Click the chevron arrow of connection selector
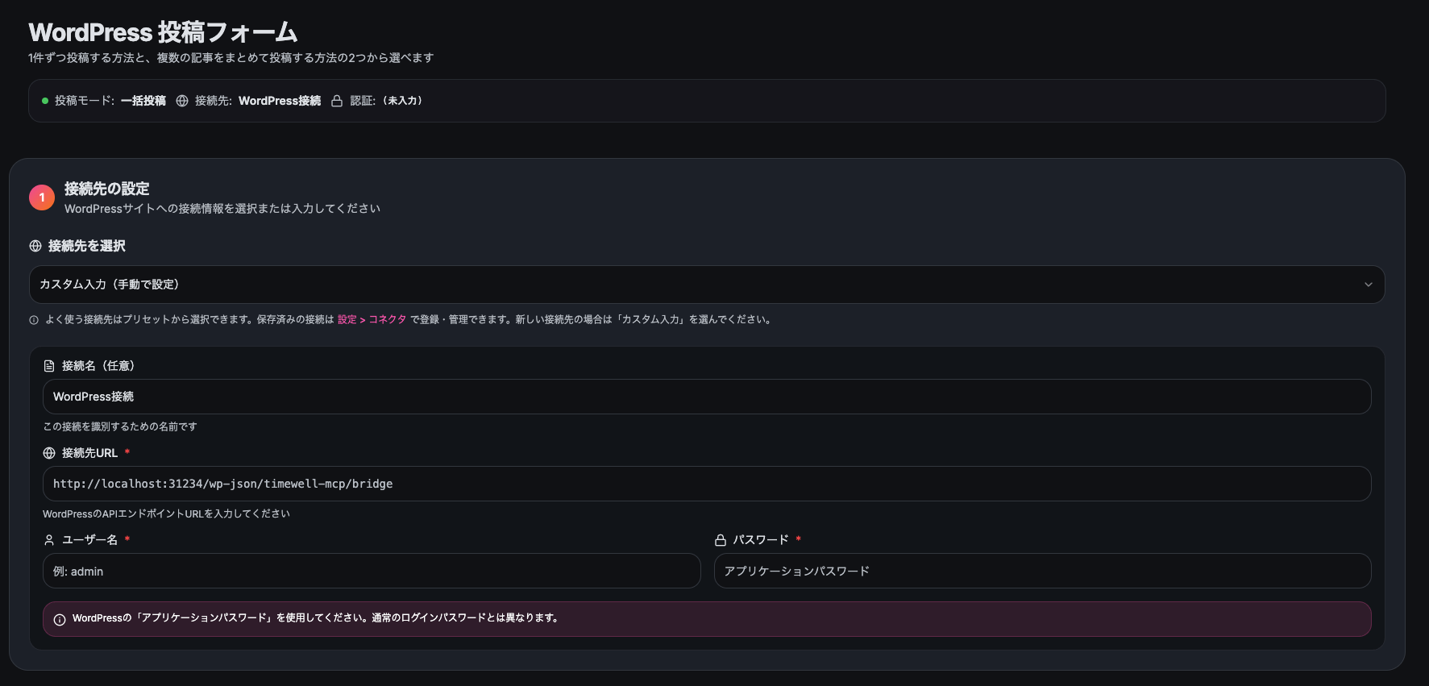Screen dimensions: 1429x686 point(1368,285)
